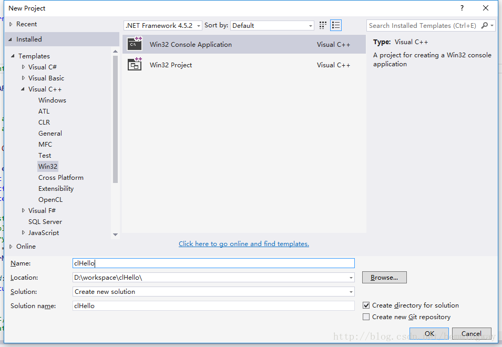Select the Extensibility category
The image size is (502, 347).
pyautogui.click(x=56, y=189)
